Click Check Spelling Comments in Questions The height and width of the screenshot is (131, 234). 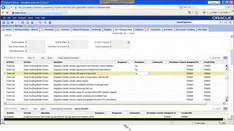(x=61, y=108)
